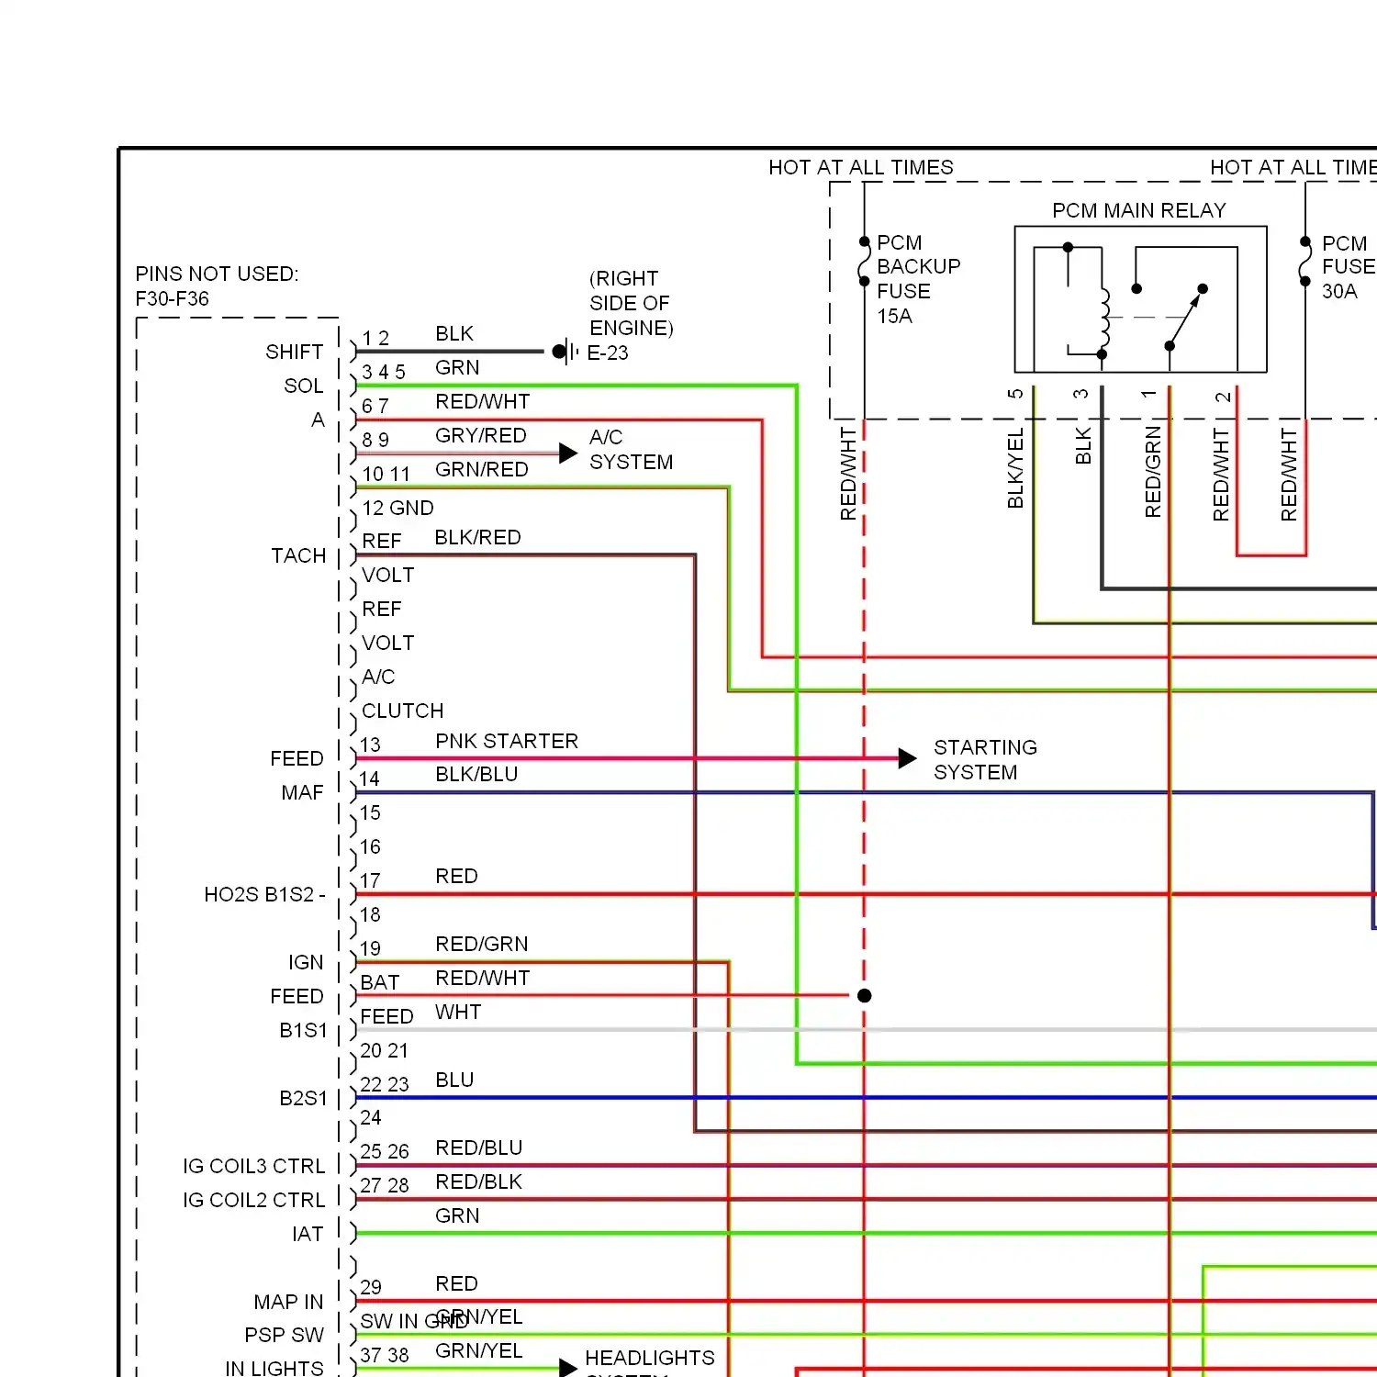Click the RED label at pin 17
Screen dimensions: 1377x1377
tap(456, 876)
